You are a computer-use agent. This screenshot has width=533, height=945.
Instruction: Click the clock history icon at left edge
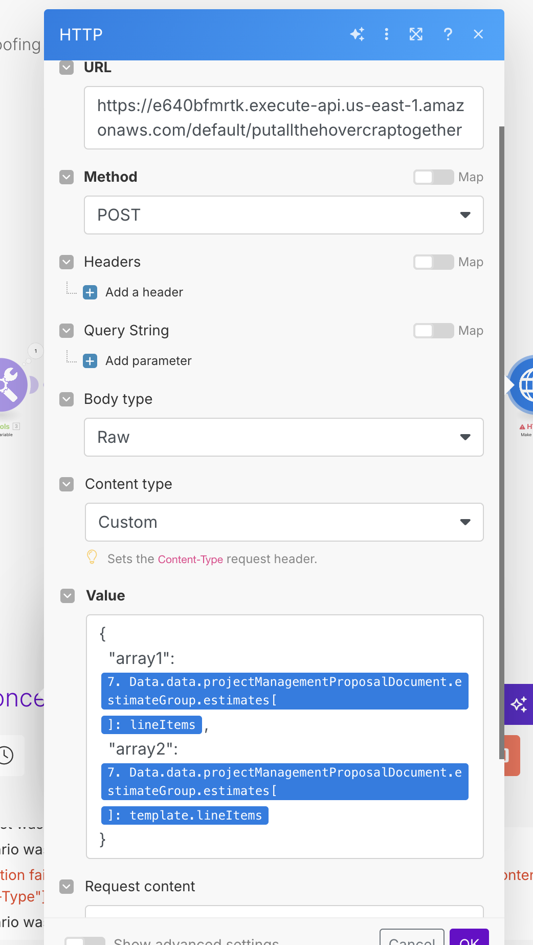coord(6,755)
